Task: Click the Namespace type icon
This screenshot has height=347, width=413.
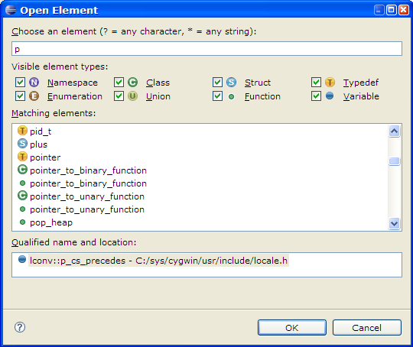Action: click(x=34, y=83)
